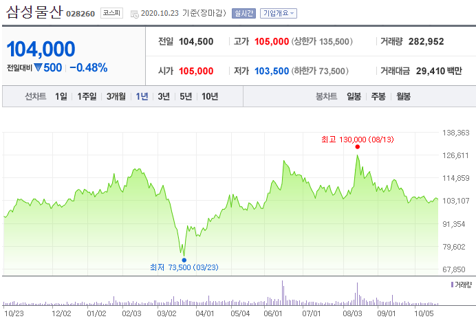
Task: Click the red 최고 130,000 marker dot
Action: point(357,147)
